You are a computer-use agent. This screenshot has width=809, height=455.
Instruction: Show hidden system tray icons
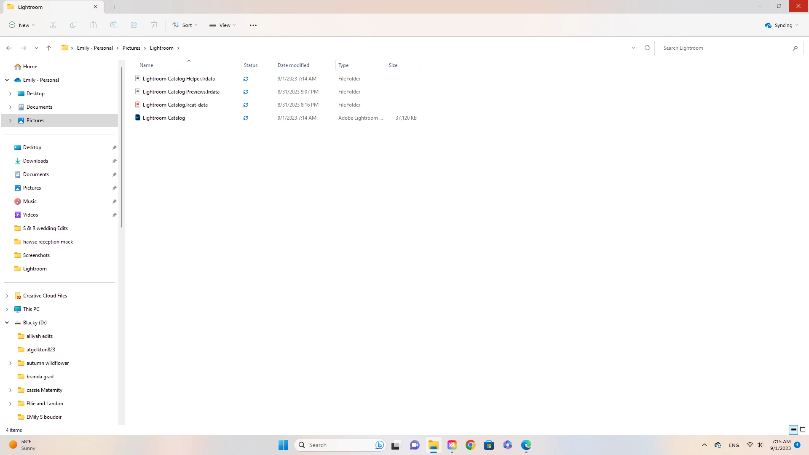point(705,445)
